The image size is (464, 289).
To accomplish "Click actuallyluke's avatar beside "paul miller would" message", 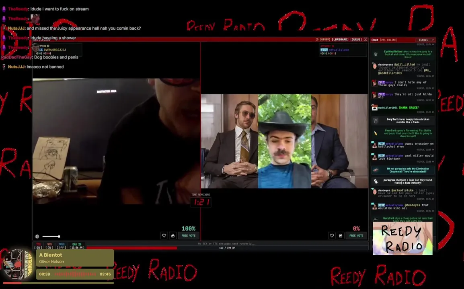I will (x=374, y=157).
